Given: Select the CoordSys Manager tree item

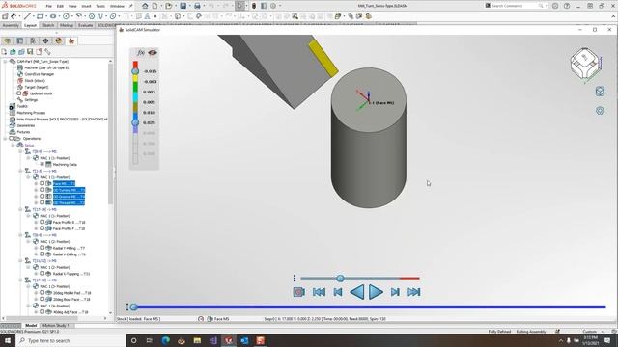Looking at the screenshot, I should [40, 74].
